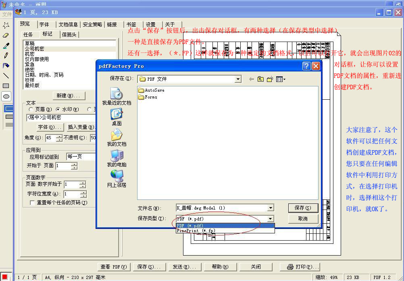Click the 插入变量(B) button
The width and height of the screenshot is (404, 281).
coord(81,127)
